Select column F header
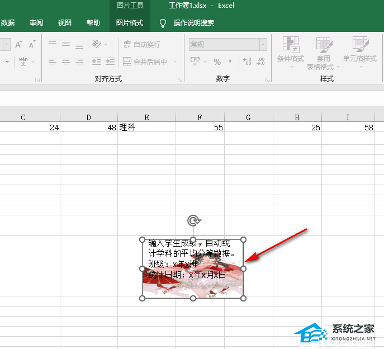This screenshot has height=349, width=384. pyautogui.click(x=200, y=117)
